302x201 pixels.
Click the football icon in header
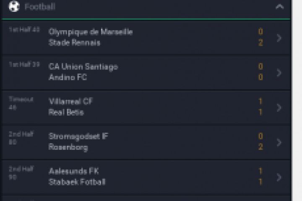(x=14, y=7)
